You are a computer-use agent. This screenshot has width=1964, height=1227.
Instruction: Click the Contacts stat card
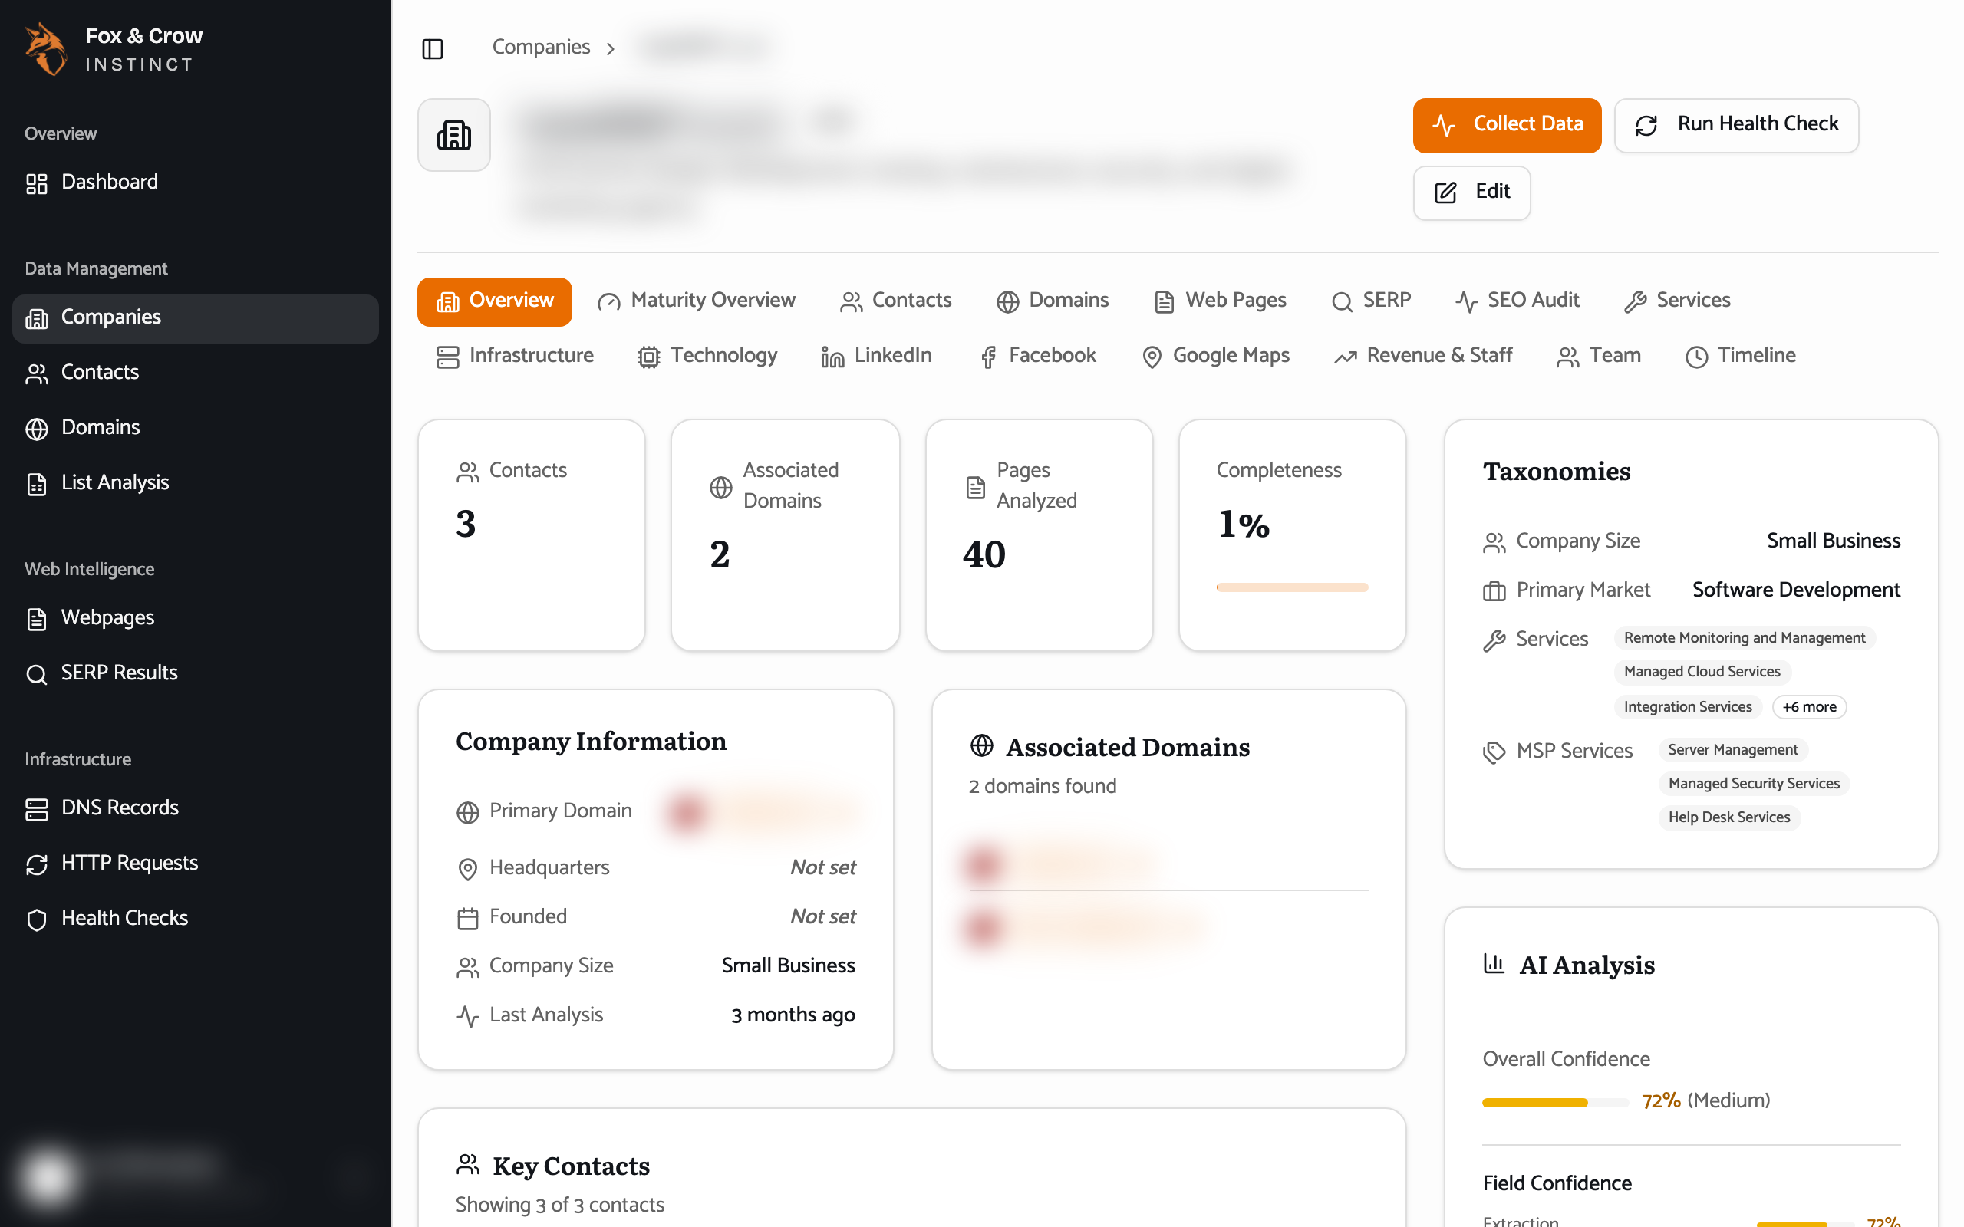pos(532,535)
